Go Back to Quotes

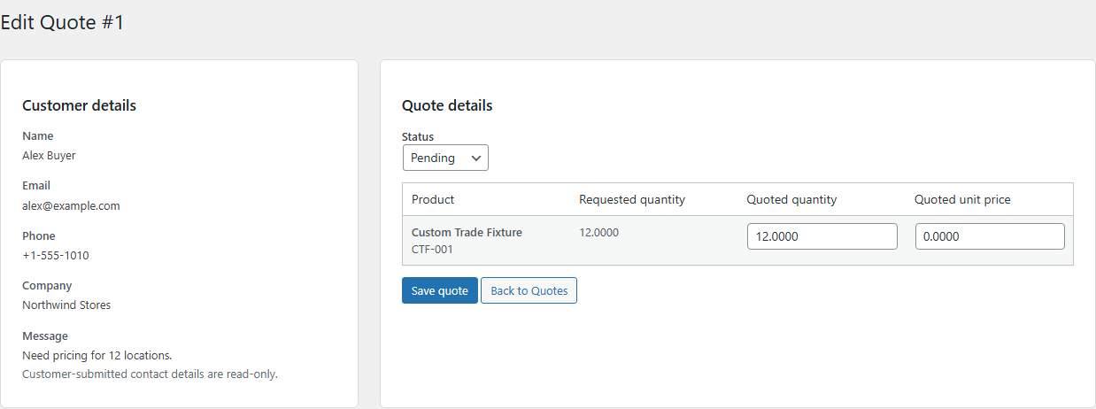pos(529,290)
